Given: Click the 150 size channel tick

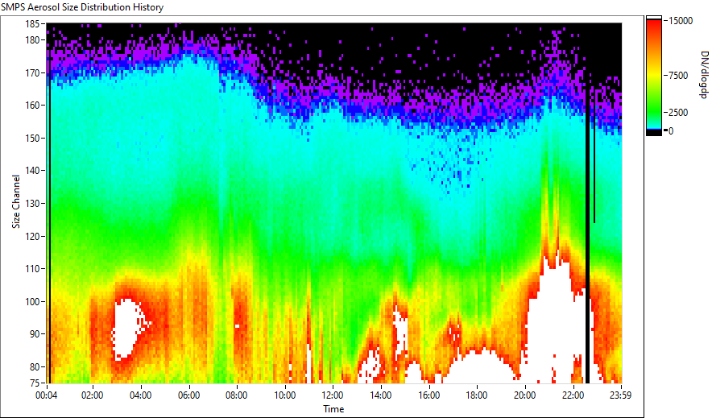Looking at the screenshot, I should (33, 138).
